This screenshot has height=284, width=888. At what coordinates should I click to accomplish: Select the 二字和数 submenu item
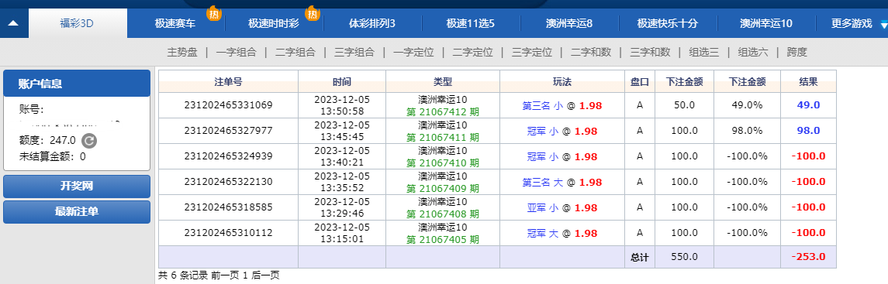pyautogui.click(x=591, y=53)
